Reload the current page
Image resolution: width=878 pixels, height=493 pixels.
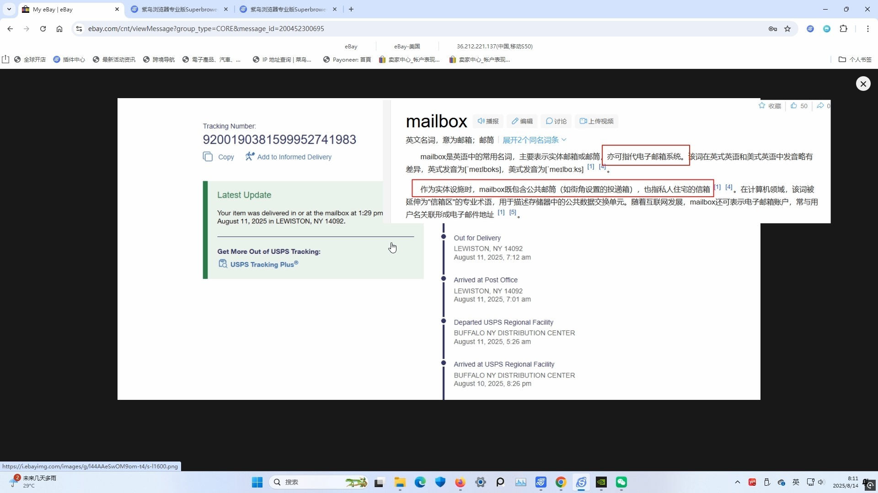click(x=43, y=29)
